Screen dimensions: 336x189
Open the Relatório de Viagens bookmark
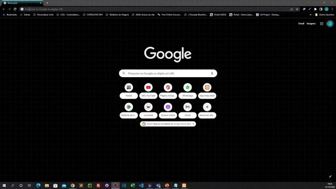pyautogui.click(x=117, y=15)
